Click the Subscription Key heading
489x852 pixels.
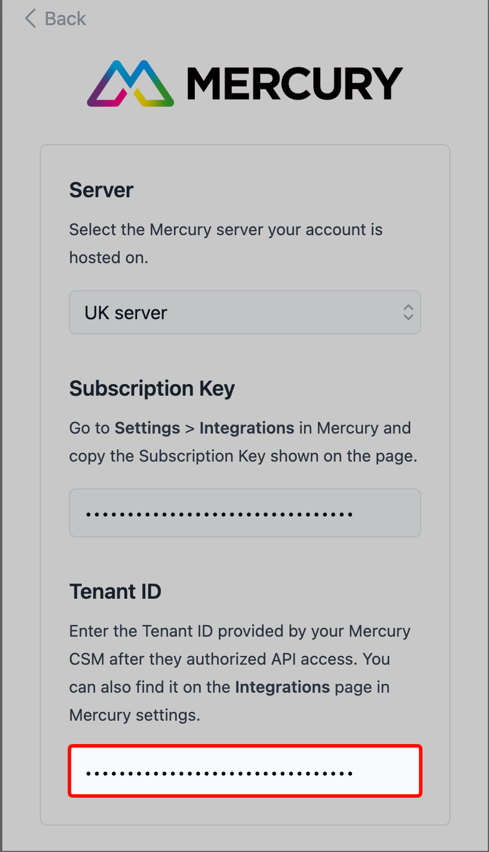point(152,389)
